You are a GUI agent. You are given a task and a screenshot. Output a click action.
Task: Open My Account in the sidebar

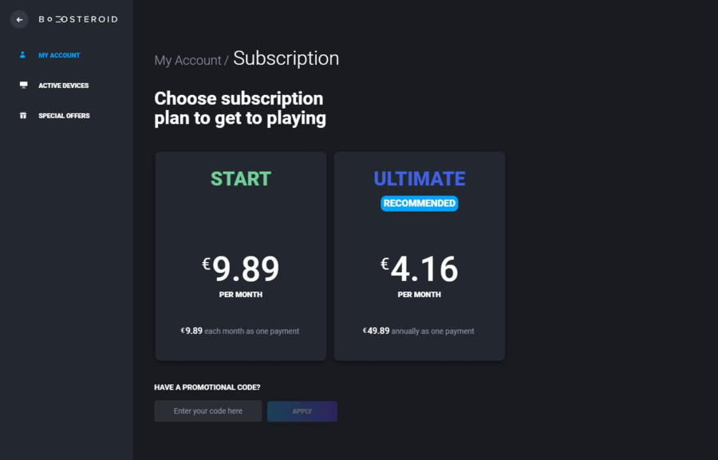click(59, 55)
